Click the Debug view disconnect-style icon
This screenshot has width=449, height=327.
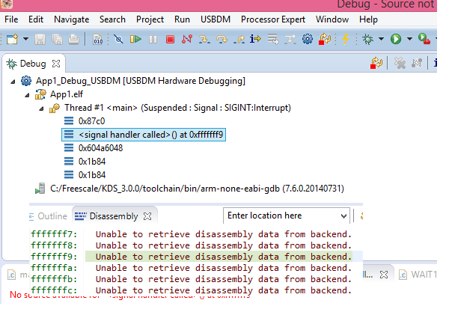point(417,63)
